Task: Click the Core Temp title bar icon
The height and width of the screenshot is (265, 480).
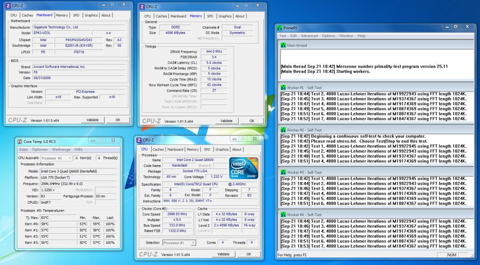Action: point(20,141)
